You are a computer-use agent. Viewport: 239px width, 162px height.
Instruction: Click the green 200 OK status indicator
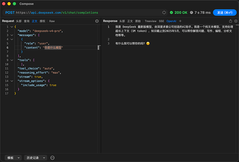coord(178,13)
